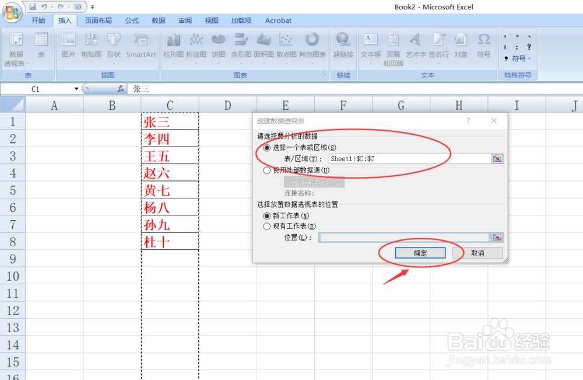Click the Office button logo
This screenshot has width=583, height=380.
[12, 12]
